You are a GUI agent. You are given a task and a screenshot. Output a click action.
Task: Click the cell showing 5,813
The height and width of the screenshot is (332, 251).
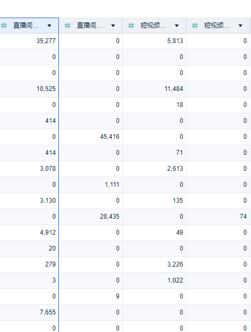(x=154, y=41)
